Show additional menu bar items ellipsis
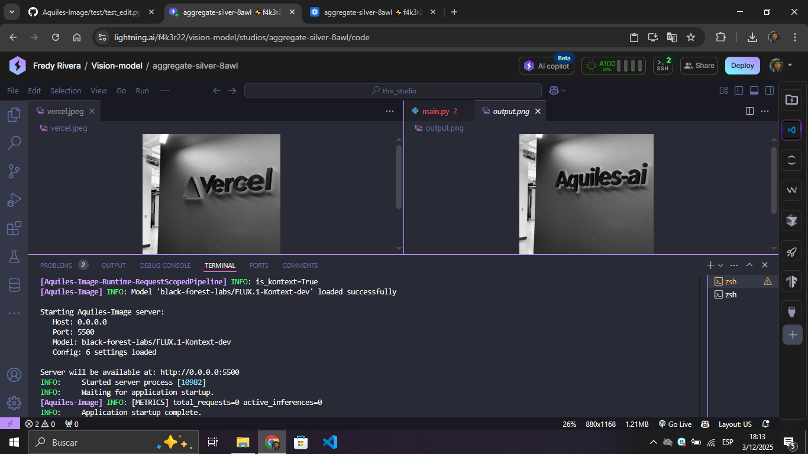The image size is (808, 454). [165, 90]
